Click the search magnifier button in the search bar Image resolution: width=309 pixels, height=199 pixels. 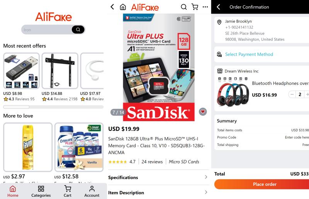[78, 30]
